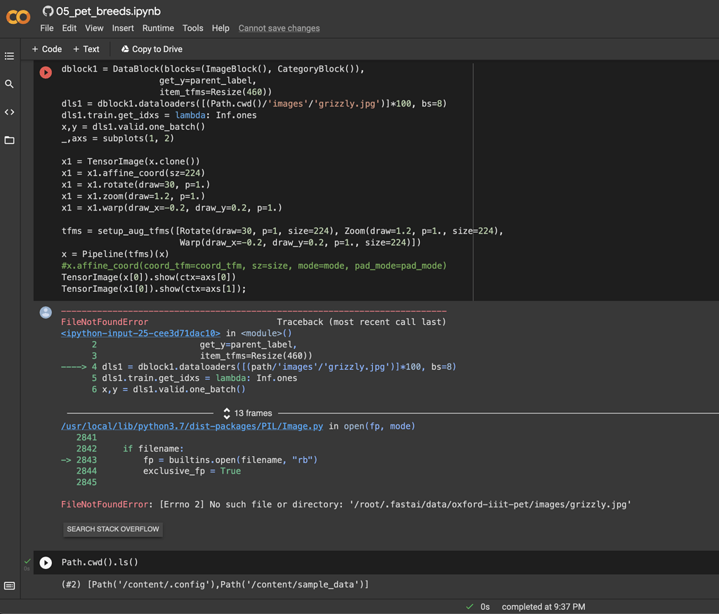Viewport: 719px width, 614px height.
Task: Run the DataBlock code cell
Action: click(x=45, y=72)
